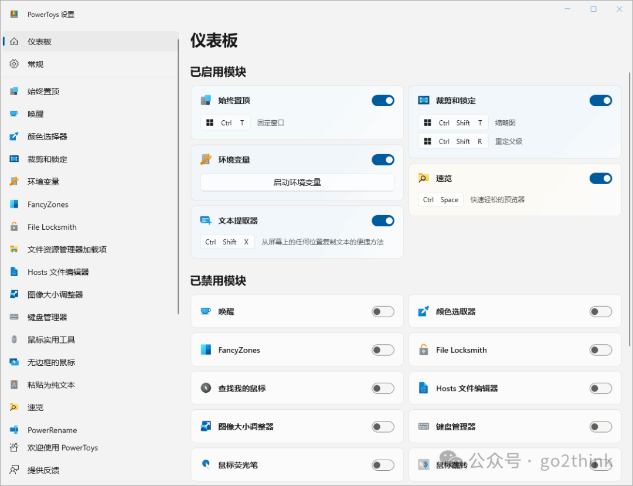Image resolution: width=633 pixels, height=486 pixels.
Task: Click the Ctrl Space shortcut for 速览
Action: (440, 199)
